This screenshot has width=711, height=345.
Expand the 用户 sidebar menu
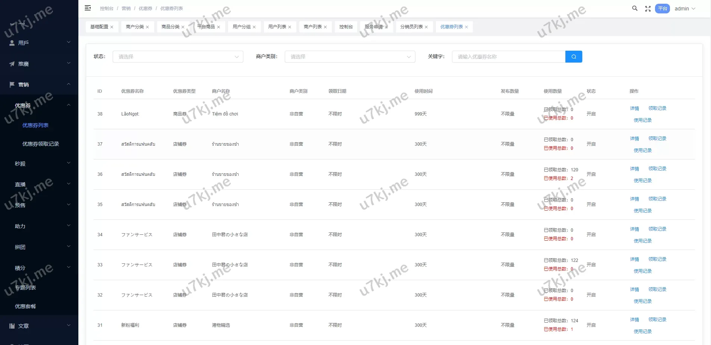39,43
